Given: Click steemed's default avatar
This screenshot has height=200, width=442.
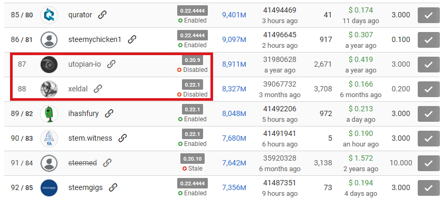Looking at the screenshot, I should (x=49, y=163).
